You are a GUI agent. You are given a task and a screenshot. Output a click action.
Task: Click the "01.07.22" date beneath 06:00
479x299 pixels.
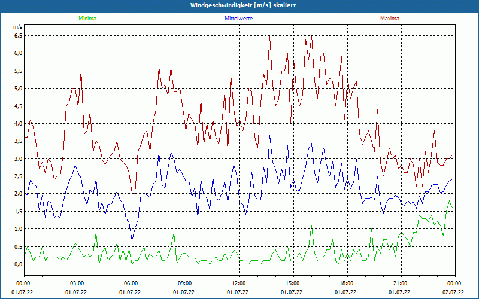130,292
